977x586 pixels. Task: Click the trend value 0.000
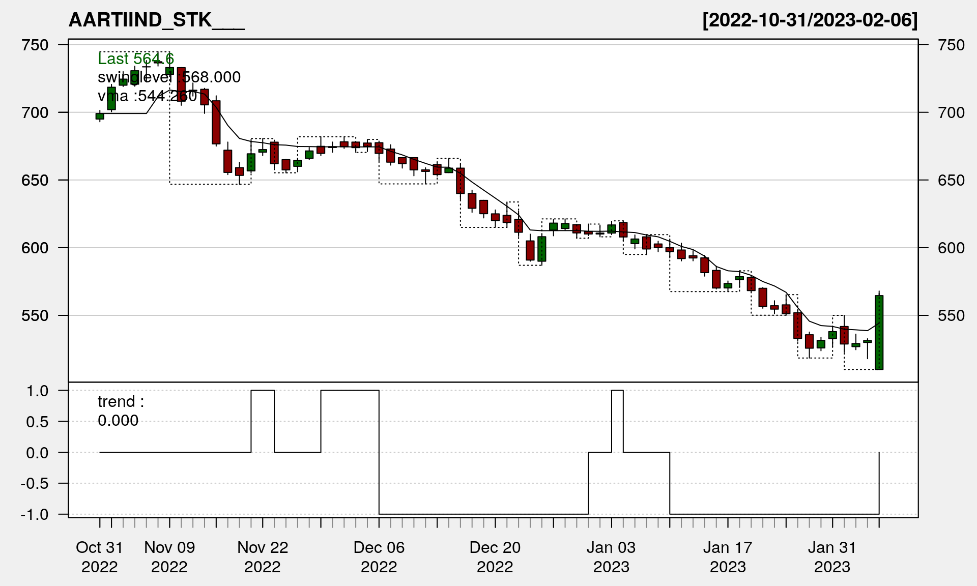pos(118,421)
